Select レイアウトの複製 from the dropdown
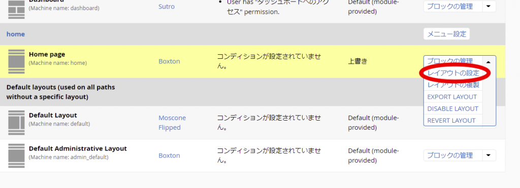The height and width of the screenshot is (188, 520). [x=453, y=85]
